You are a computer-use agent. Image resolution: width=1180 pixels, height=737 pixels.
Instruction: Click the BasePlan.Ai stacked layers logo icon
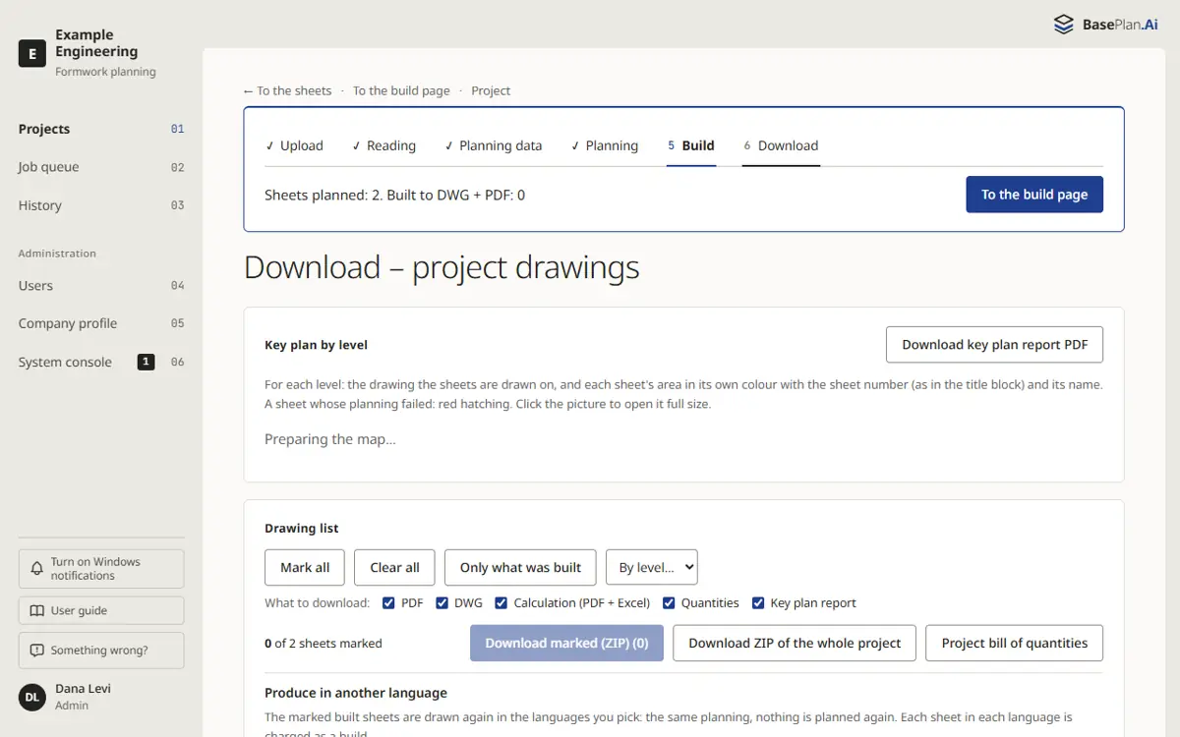pos(1063,25)
